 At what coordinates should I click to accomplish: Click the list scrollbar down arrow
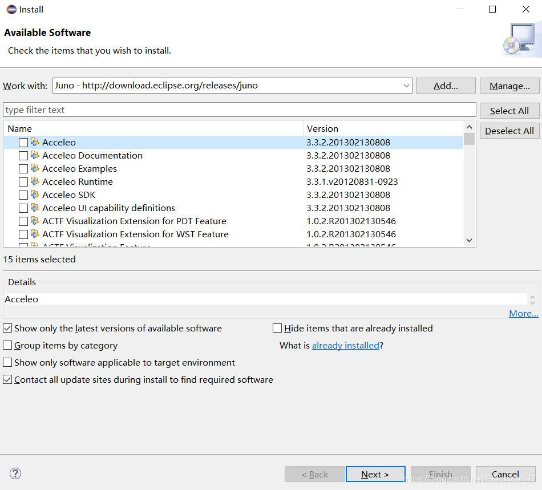(x=469, y=240)
